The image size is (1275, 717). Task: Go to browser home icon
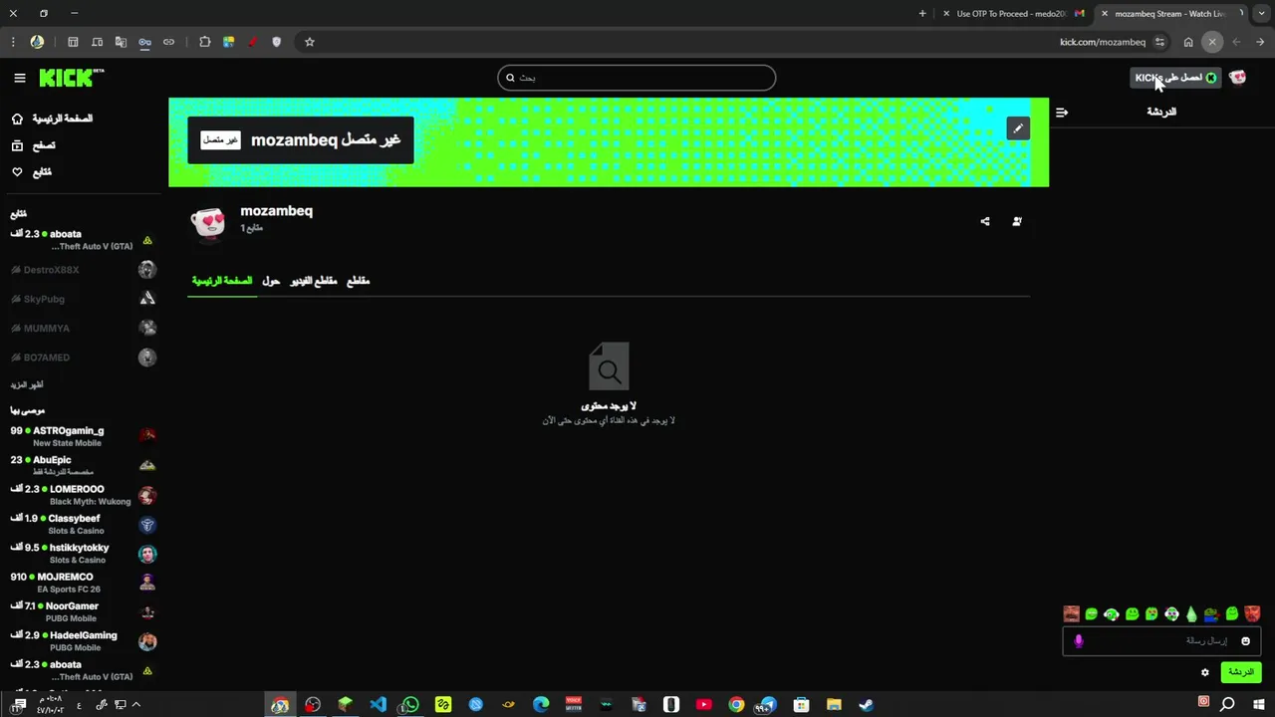[x=1188, y=42]
